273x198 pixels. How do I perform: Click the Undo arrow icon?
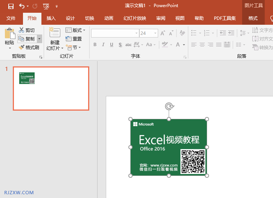22,6
